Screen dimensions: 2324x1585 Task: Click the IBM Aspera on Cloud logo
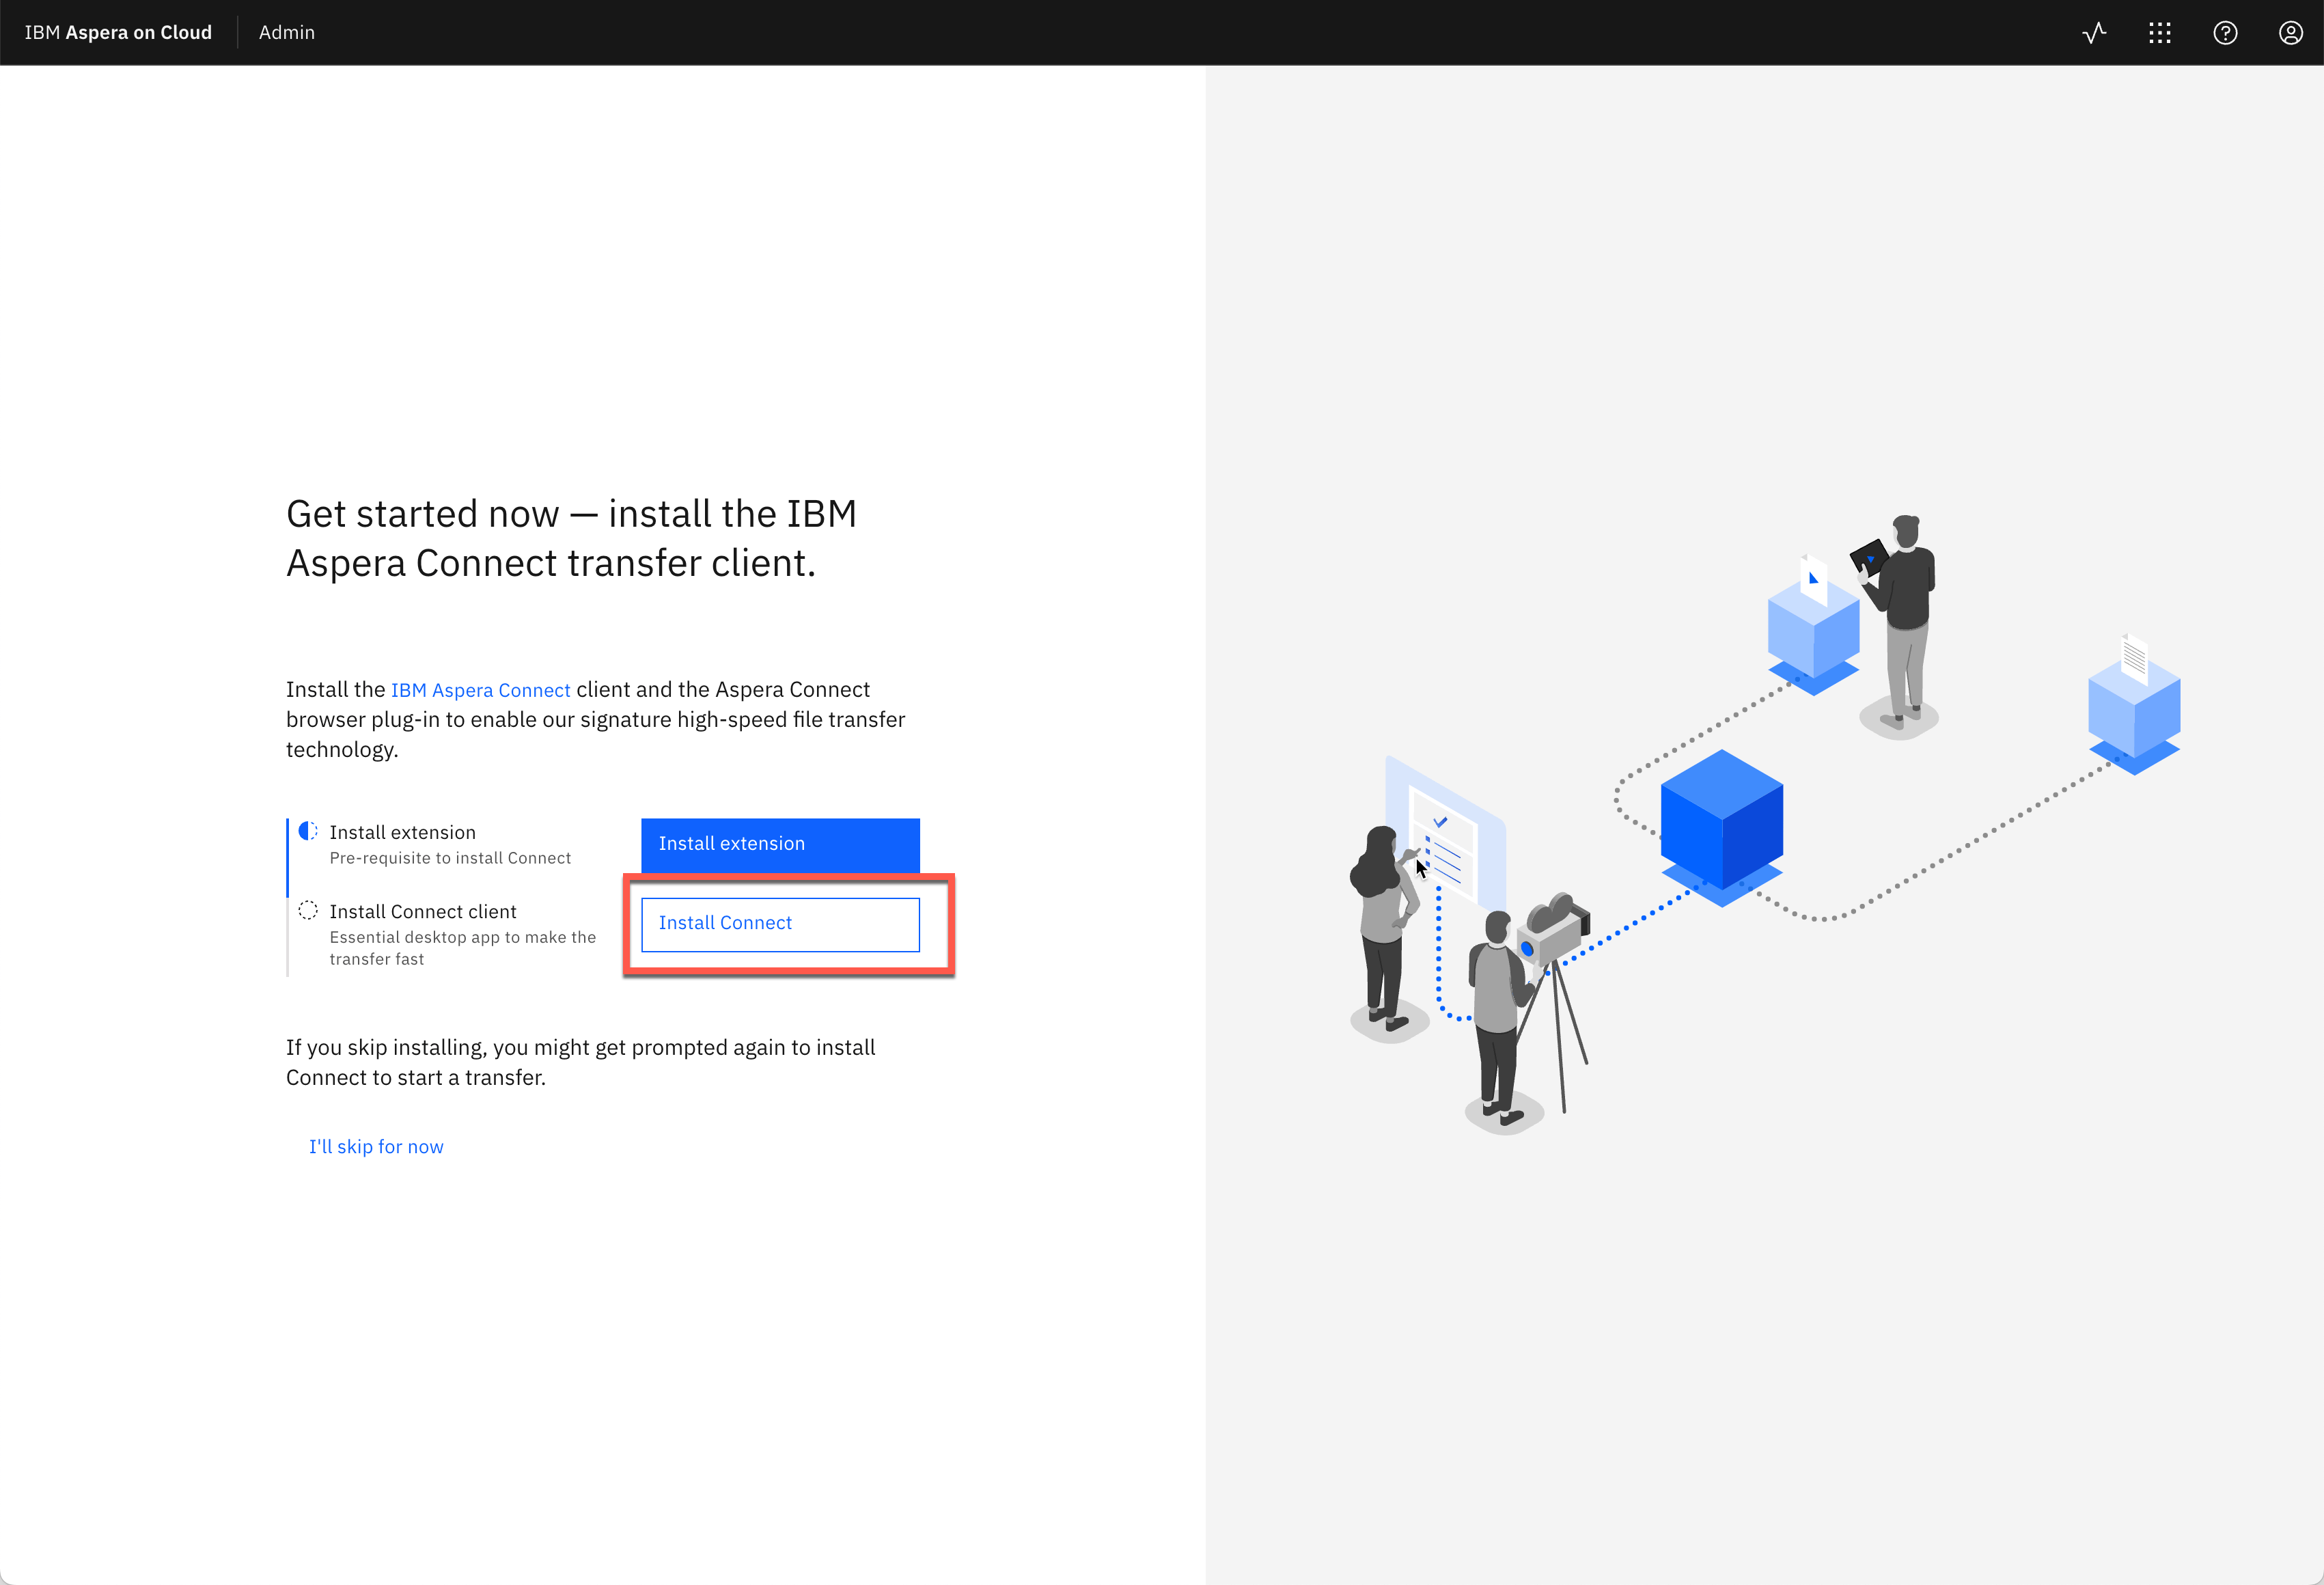click(117, 32)
